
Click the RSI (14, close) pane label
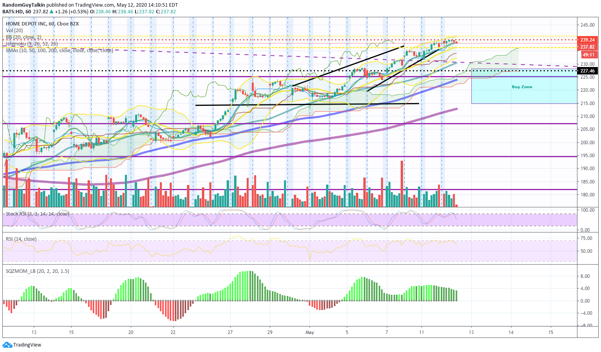click(21, 239)
